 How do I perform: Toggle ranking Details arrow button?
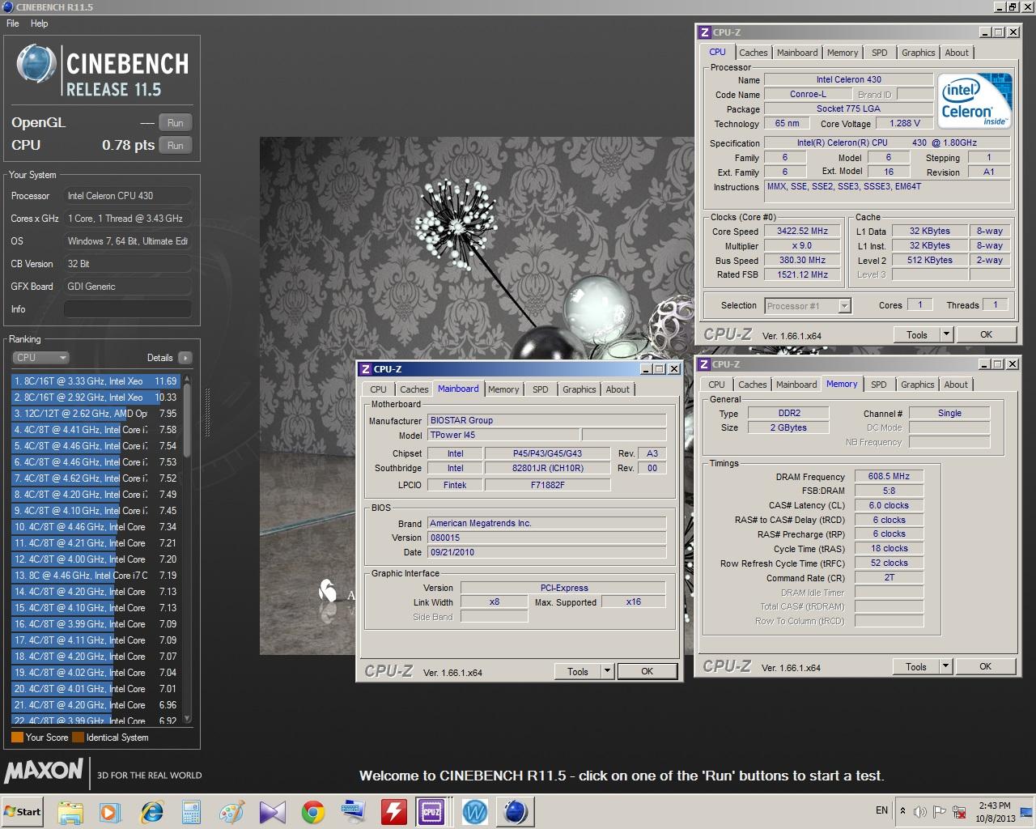tap(185, 358)
